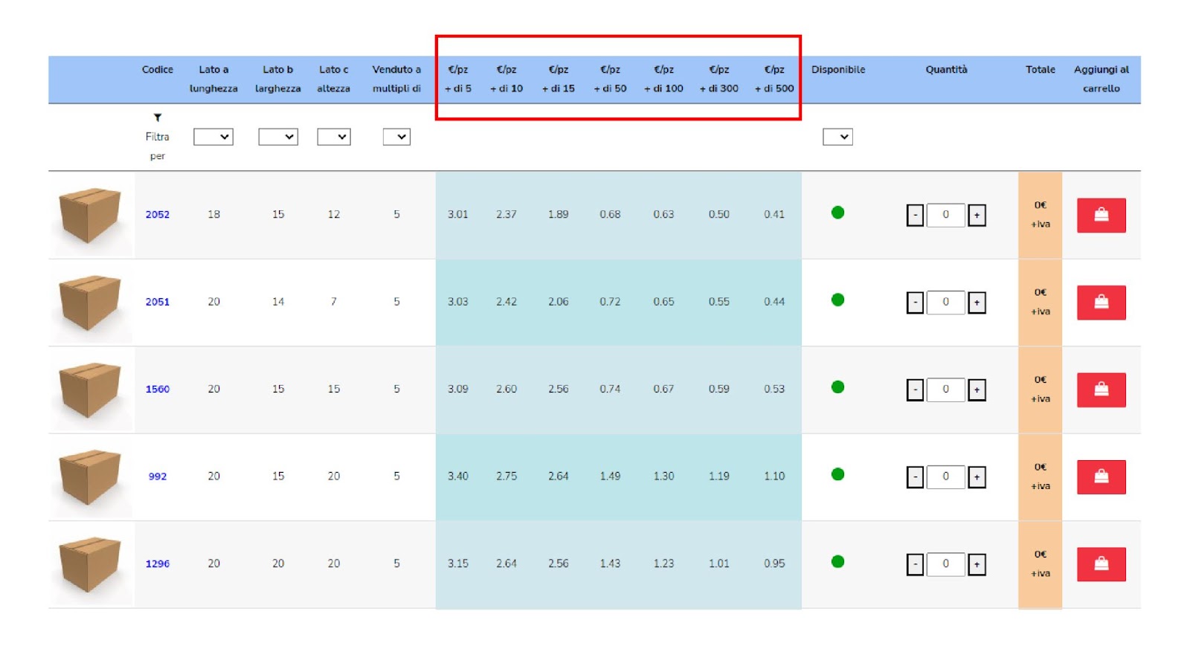1190x646 pixels.
Task: Decrease quantity for product 2051
Action: click(916, 303)
